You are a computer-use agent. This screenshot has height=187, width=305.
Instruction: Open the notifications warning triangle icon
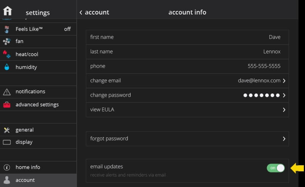coord(6,92)
